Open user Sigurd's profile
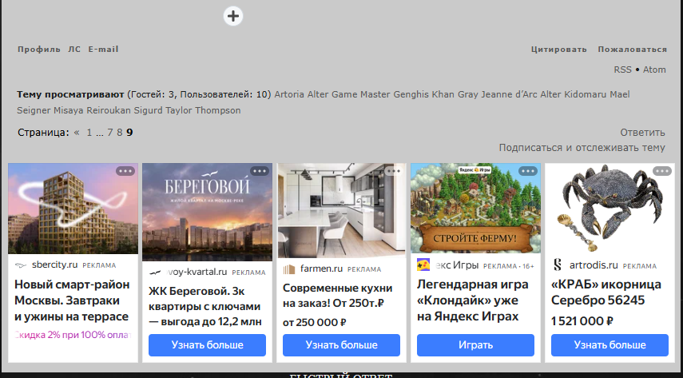683x378 pixels. click(x=148, y=110)
